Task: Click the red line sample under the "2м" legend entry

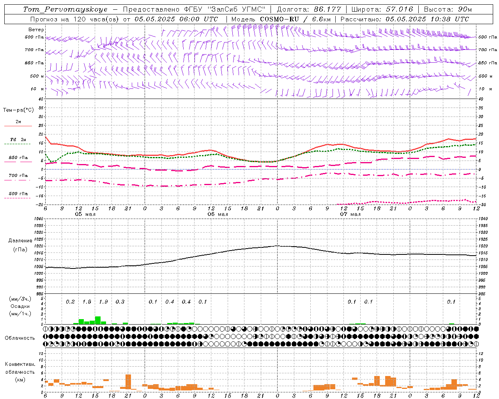Action: click(18, 126)
